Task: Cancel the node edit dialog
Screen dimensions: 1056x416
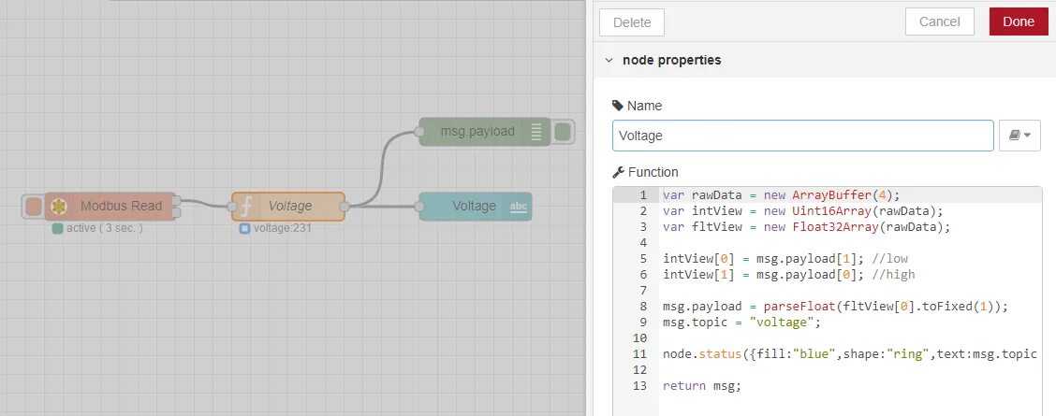Action: coord(940,22)
